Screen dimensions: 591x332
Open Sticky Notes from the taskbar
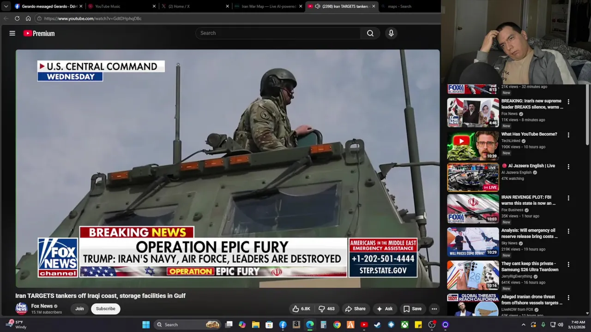click(418, 325)
